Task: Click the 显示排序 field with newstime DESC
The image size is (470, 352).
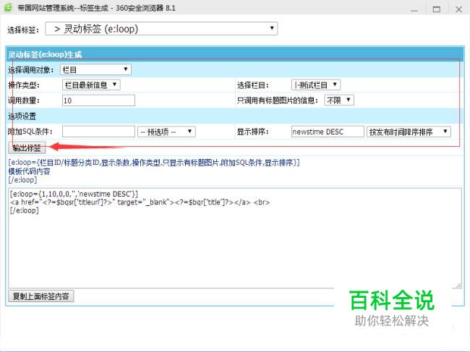Action: [x=328, y=132]
